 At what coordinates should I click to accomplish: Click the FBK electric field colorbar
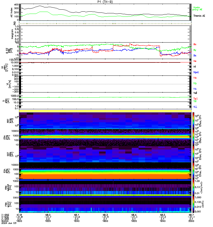point(193,188)
